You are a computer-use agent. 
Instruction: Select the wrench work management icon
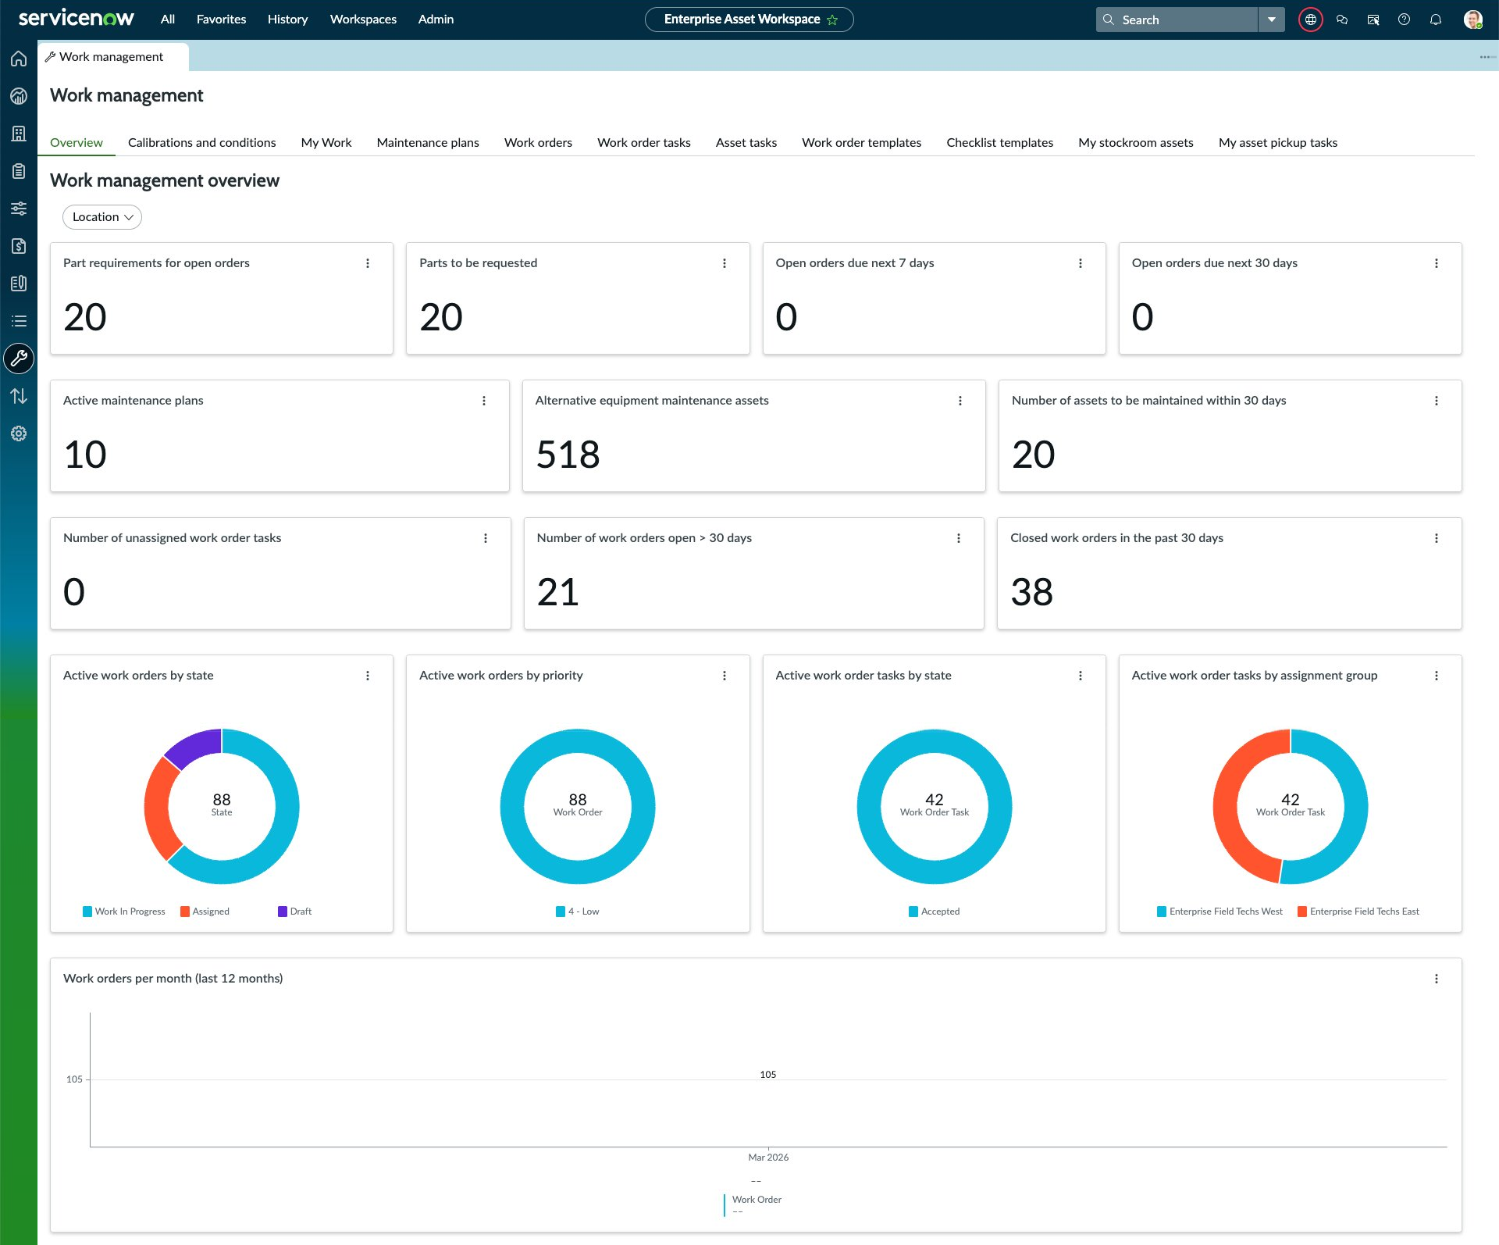point(19,359)
